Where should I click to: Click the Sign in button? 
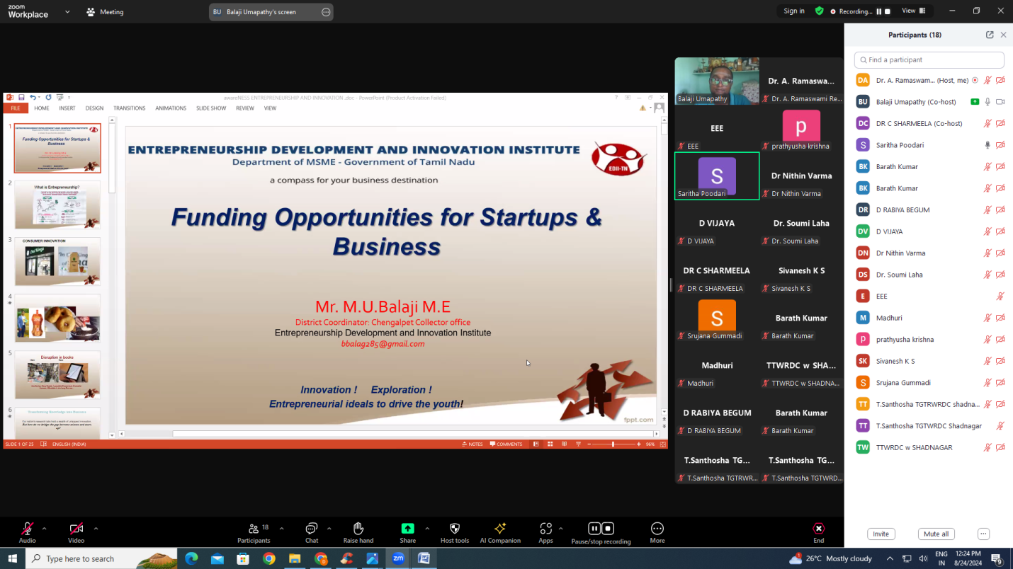tap(794, 11)
